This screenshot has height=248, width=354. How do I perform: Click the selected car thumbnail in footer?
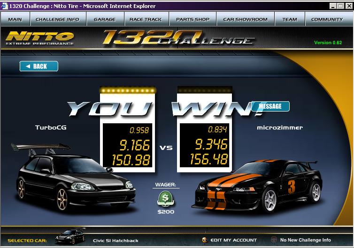(x=70, y=236)
